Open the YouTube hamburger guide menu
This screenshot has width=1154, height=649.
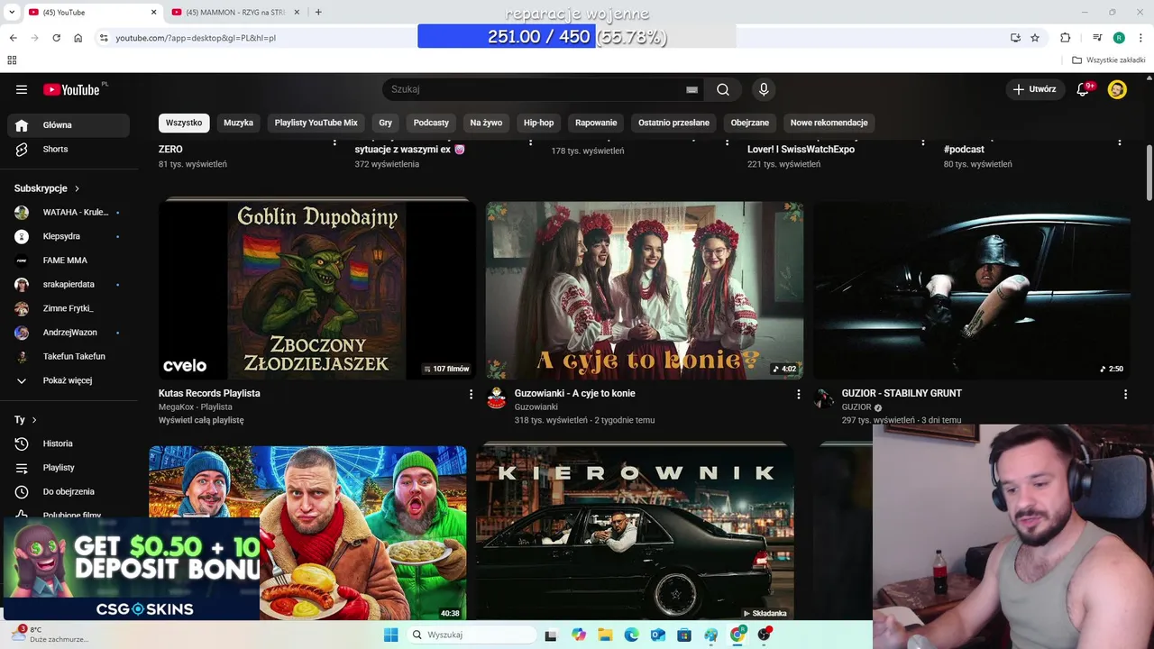pyautogui.click(x=22, y=89)
